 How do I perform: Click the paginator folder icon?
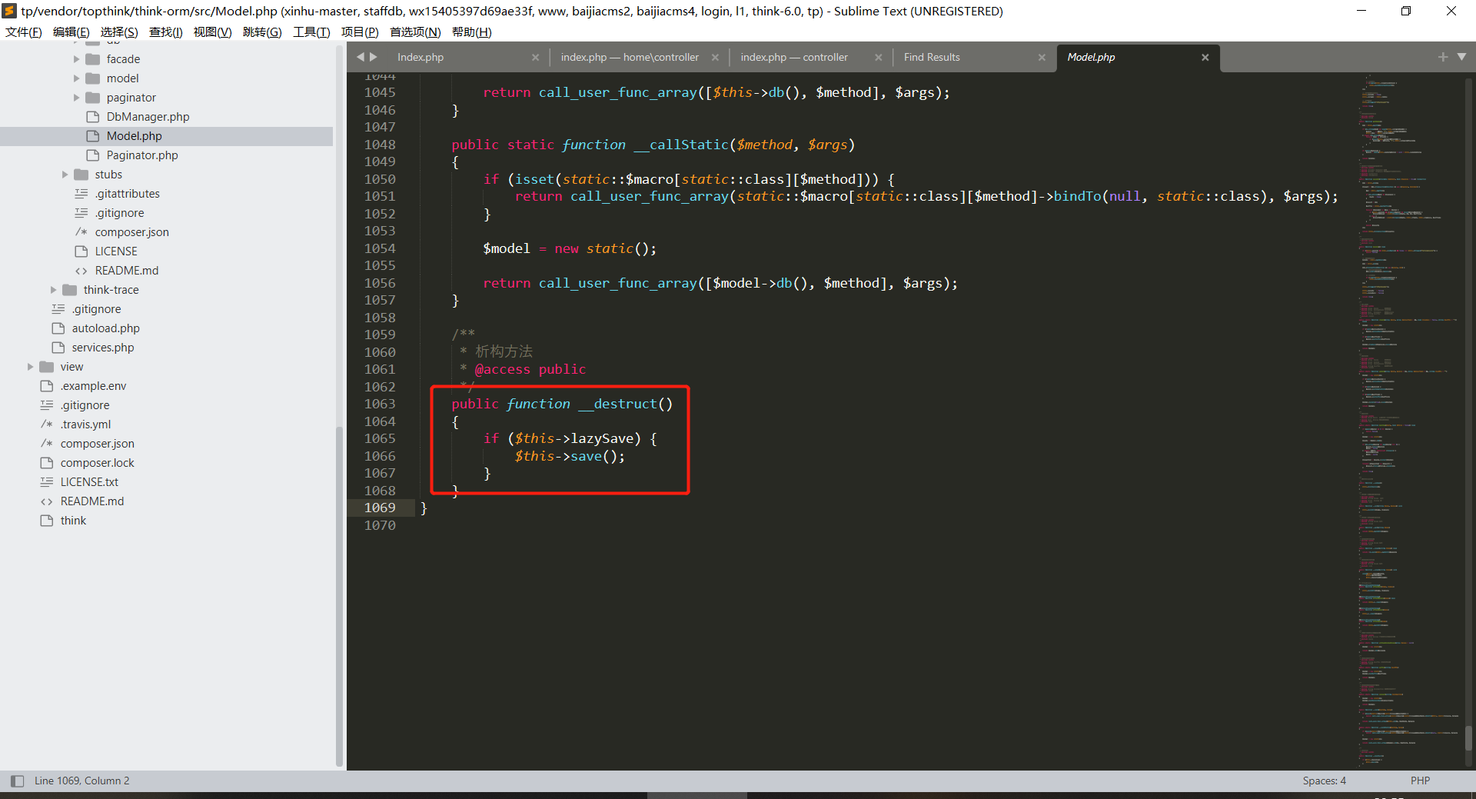point(93,98)
